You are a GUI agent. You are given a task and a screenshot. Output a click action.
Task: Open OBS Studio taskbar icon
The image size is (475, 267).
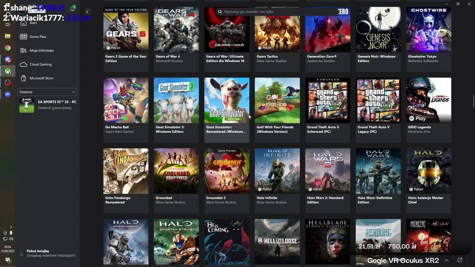[x=7, y=83]
